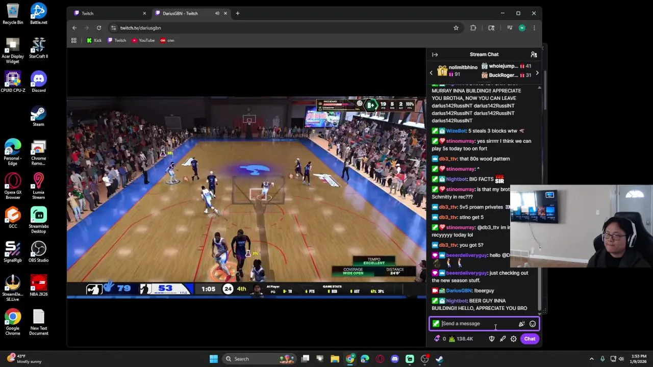The image size is (653, 367).
Task: Open the Chrome three-dot menu
Action: pos(534,28)
